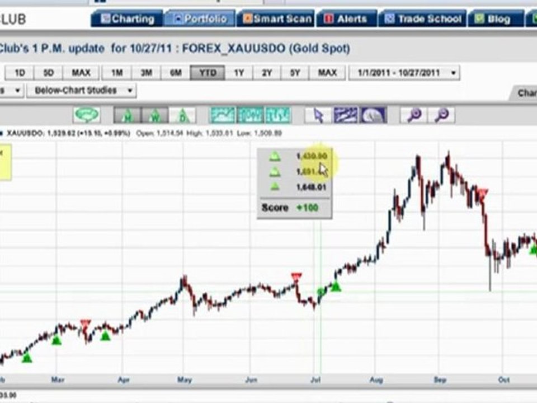Open the 1/1/2011 - 10/27/2011 date dropdown
The width and height of the screenshot is (537, 403).
coord(404,73)
